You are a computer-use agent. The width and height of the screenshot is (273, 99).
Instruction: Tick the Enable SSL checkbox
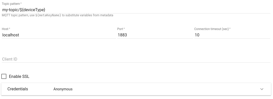tap(4, 76)
